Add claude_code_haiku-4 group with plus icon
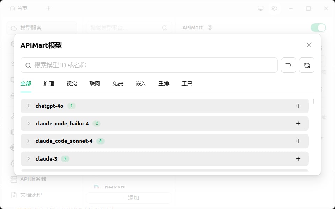The height and width of the screenshot is (209, 335). coord(298,123)
